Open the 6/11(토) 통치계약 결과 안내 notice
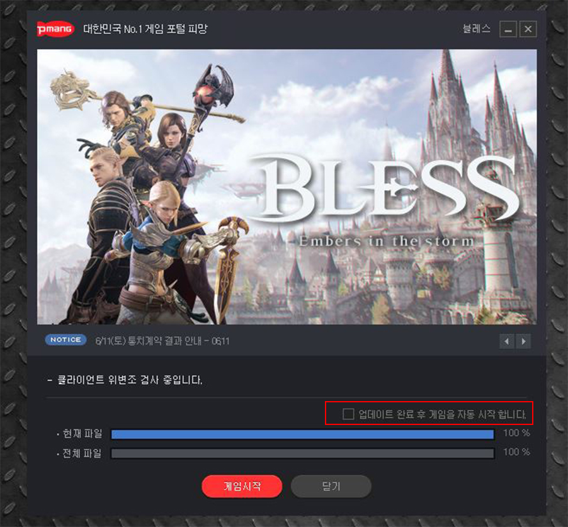This screenshot has width=568, height=527. (x=162, y=341)
